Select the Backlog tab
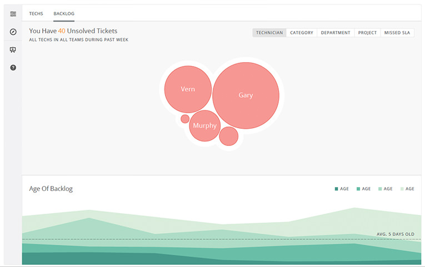This screenshot has height=267, width=425. coord(64,13)
